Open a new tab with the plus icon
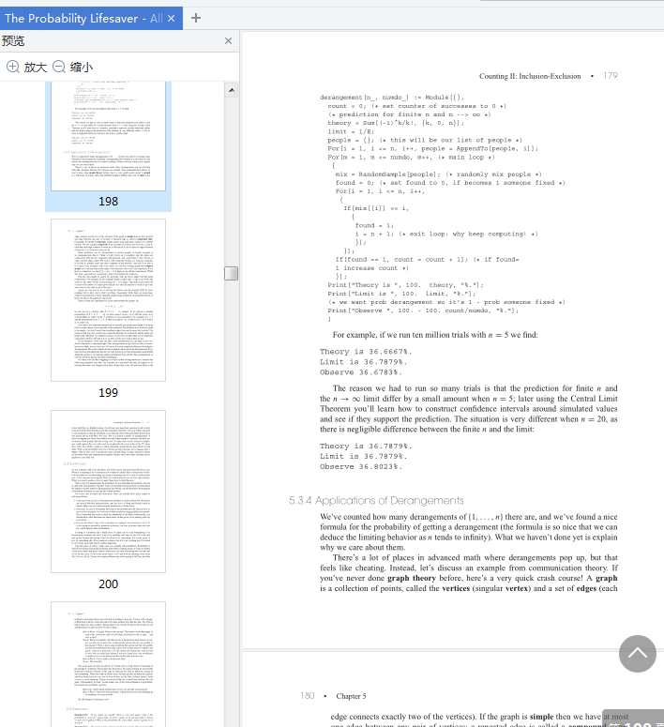664x727 pixels. pos(196,18)
